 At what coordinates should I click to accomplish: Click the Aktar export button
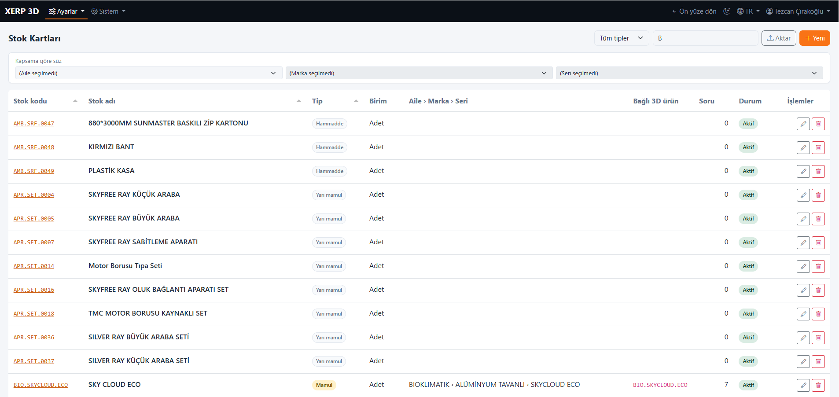tap(779, 38)
